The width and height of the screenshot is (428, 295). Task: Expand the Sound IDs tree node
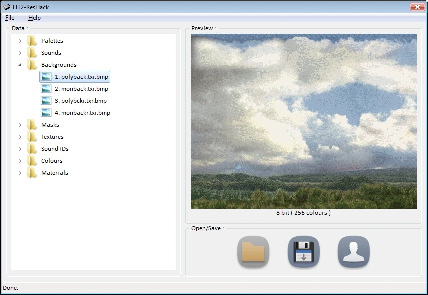point(20,149)
